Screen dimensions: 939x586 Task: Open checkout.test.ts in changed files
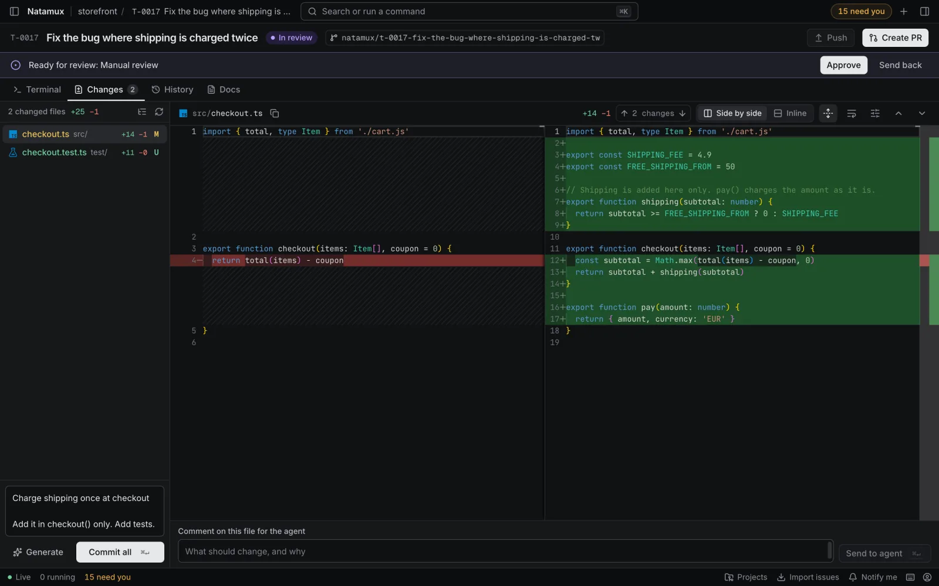[x=85, y=152]
